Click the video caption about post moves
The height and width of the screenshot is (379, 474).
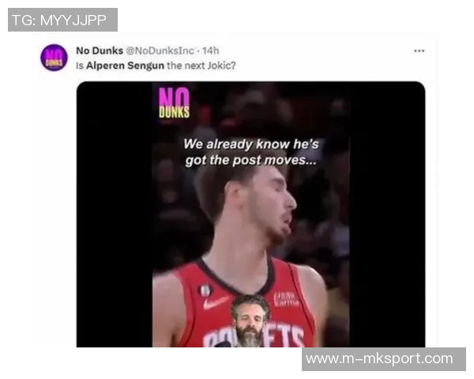[x=251, y=152]
